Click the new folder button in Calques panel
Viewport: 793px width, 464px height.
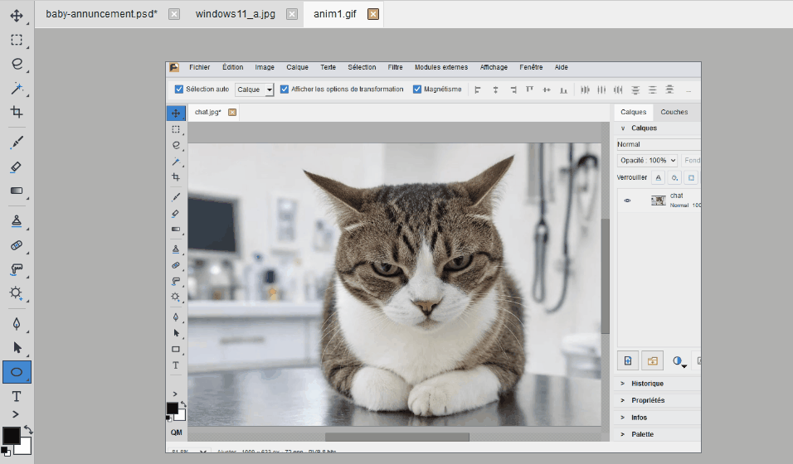coord(653,360)
